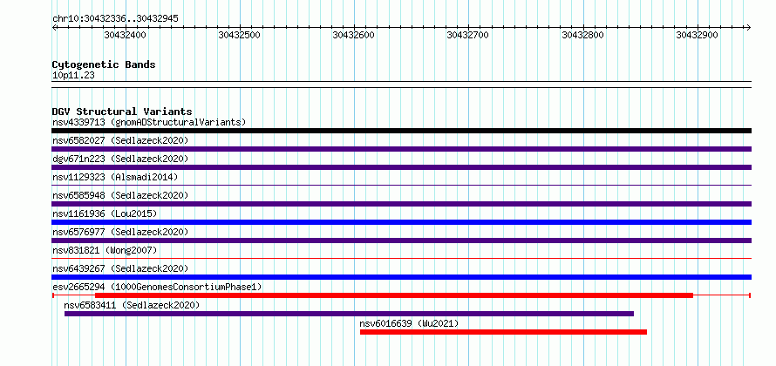Click the nsv1161936 (Lou2015) label
Viewport: 776px width, 366px height.
click(105, 213)
